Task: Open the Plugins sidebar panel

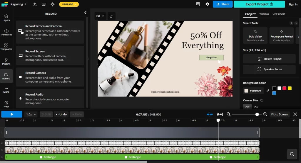Action: click(x=6, y=62)
